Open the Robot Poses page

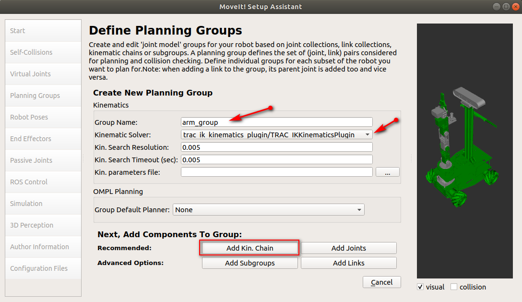pos(43,117)
